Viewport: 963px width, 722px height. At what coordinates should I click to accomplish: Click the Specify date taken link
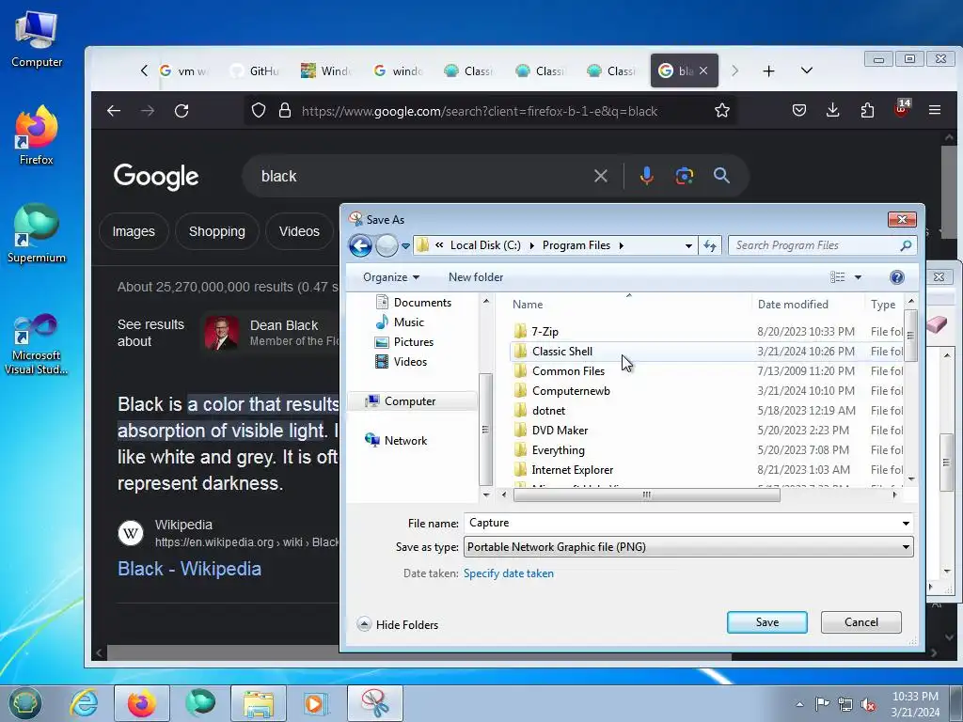pyautogui.click(x=509, y=573)
